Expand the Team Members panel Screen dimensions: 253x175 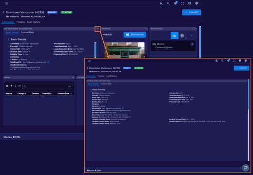(195, 29)
